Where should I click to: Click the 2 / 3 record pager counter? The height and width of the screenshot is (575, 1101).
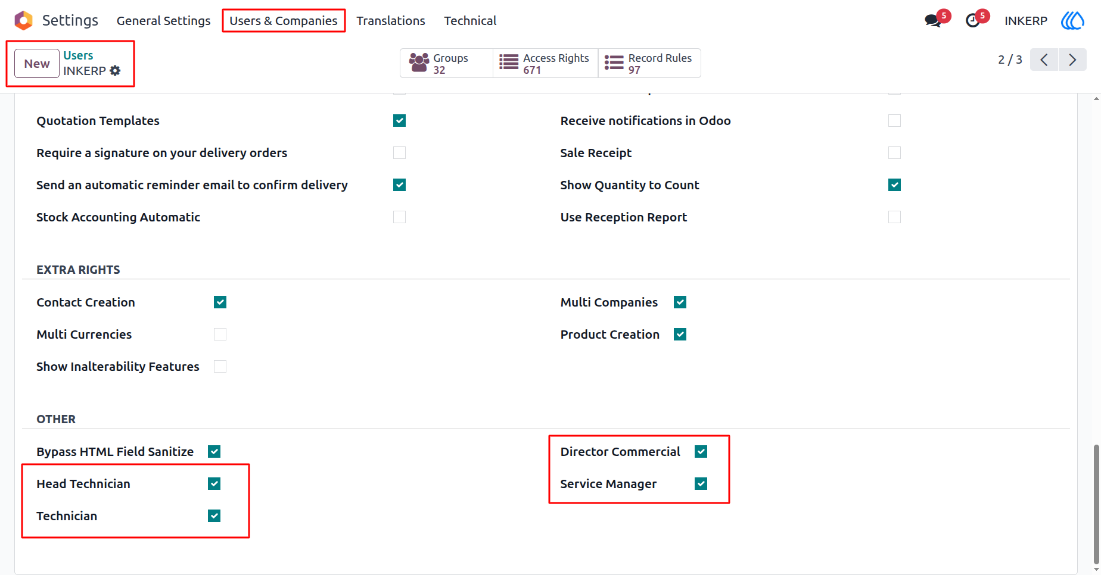tap(1010, 60)
